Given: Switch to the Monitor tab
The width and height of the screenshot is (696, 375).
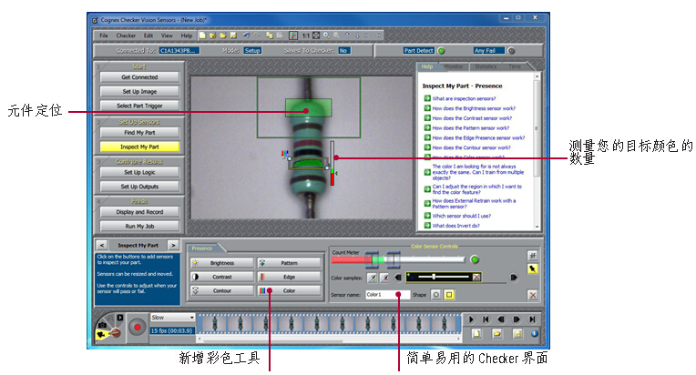Looking at the screenshot, I should [x=454, y=66].
